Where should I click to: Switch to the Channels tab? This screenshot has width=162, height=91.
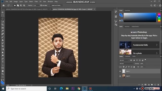(x=128, y=56)
